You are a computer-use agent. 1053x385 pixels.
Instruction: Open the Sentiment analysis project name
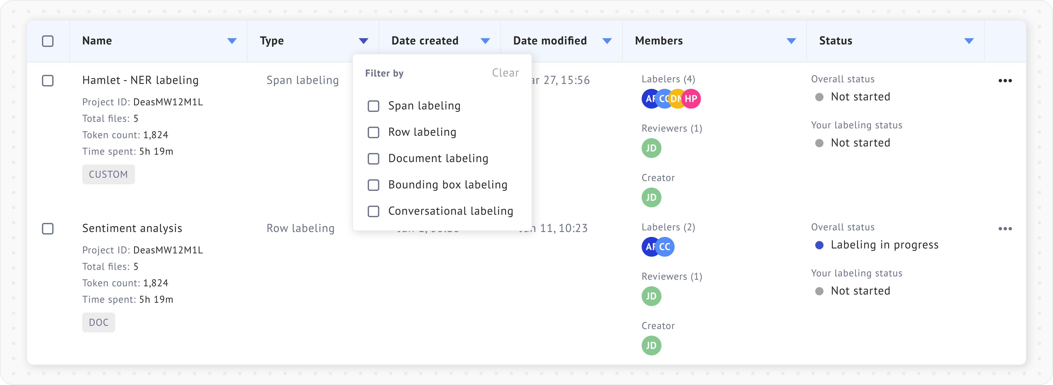click(x=132, y=228)
